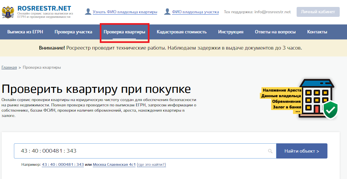Screen dimensions: 347x179
Task: Open 'Инструкция' menu item
Action: coord(231,32)
